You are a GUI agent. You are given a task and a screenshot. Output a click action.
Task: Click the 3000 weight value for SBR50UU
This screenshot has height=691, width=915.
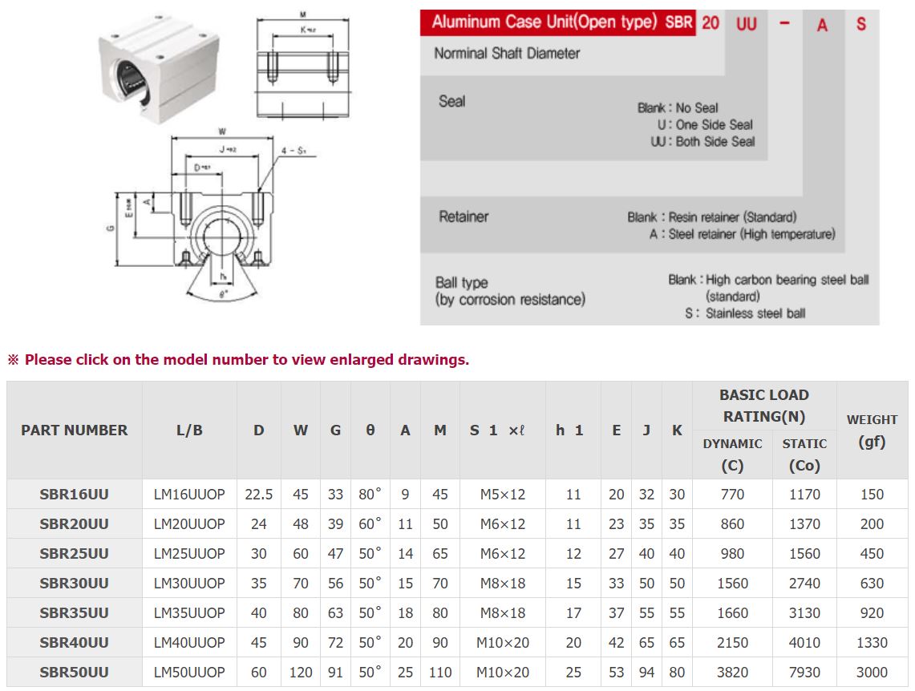coord(872,673)
